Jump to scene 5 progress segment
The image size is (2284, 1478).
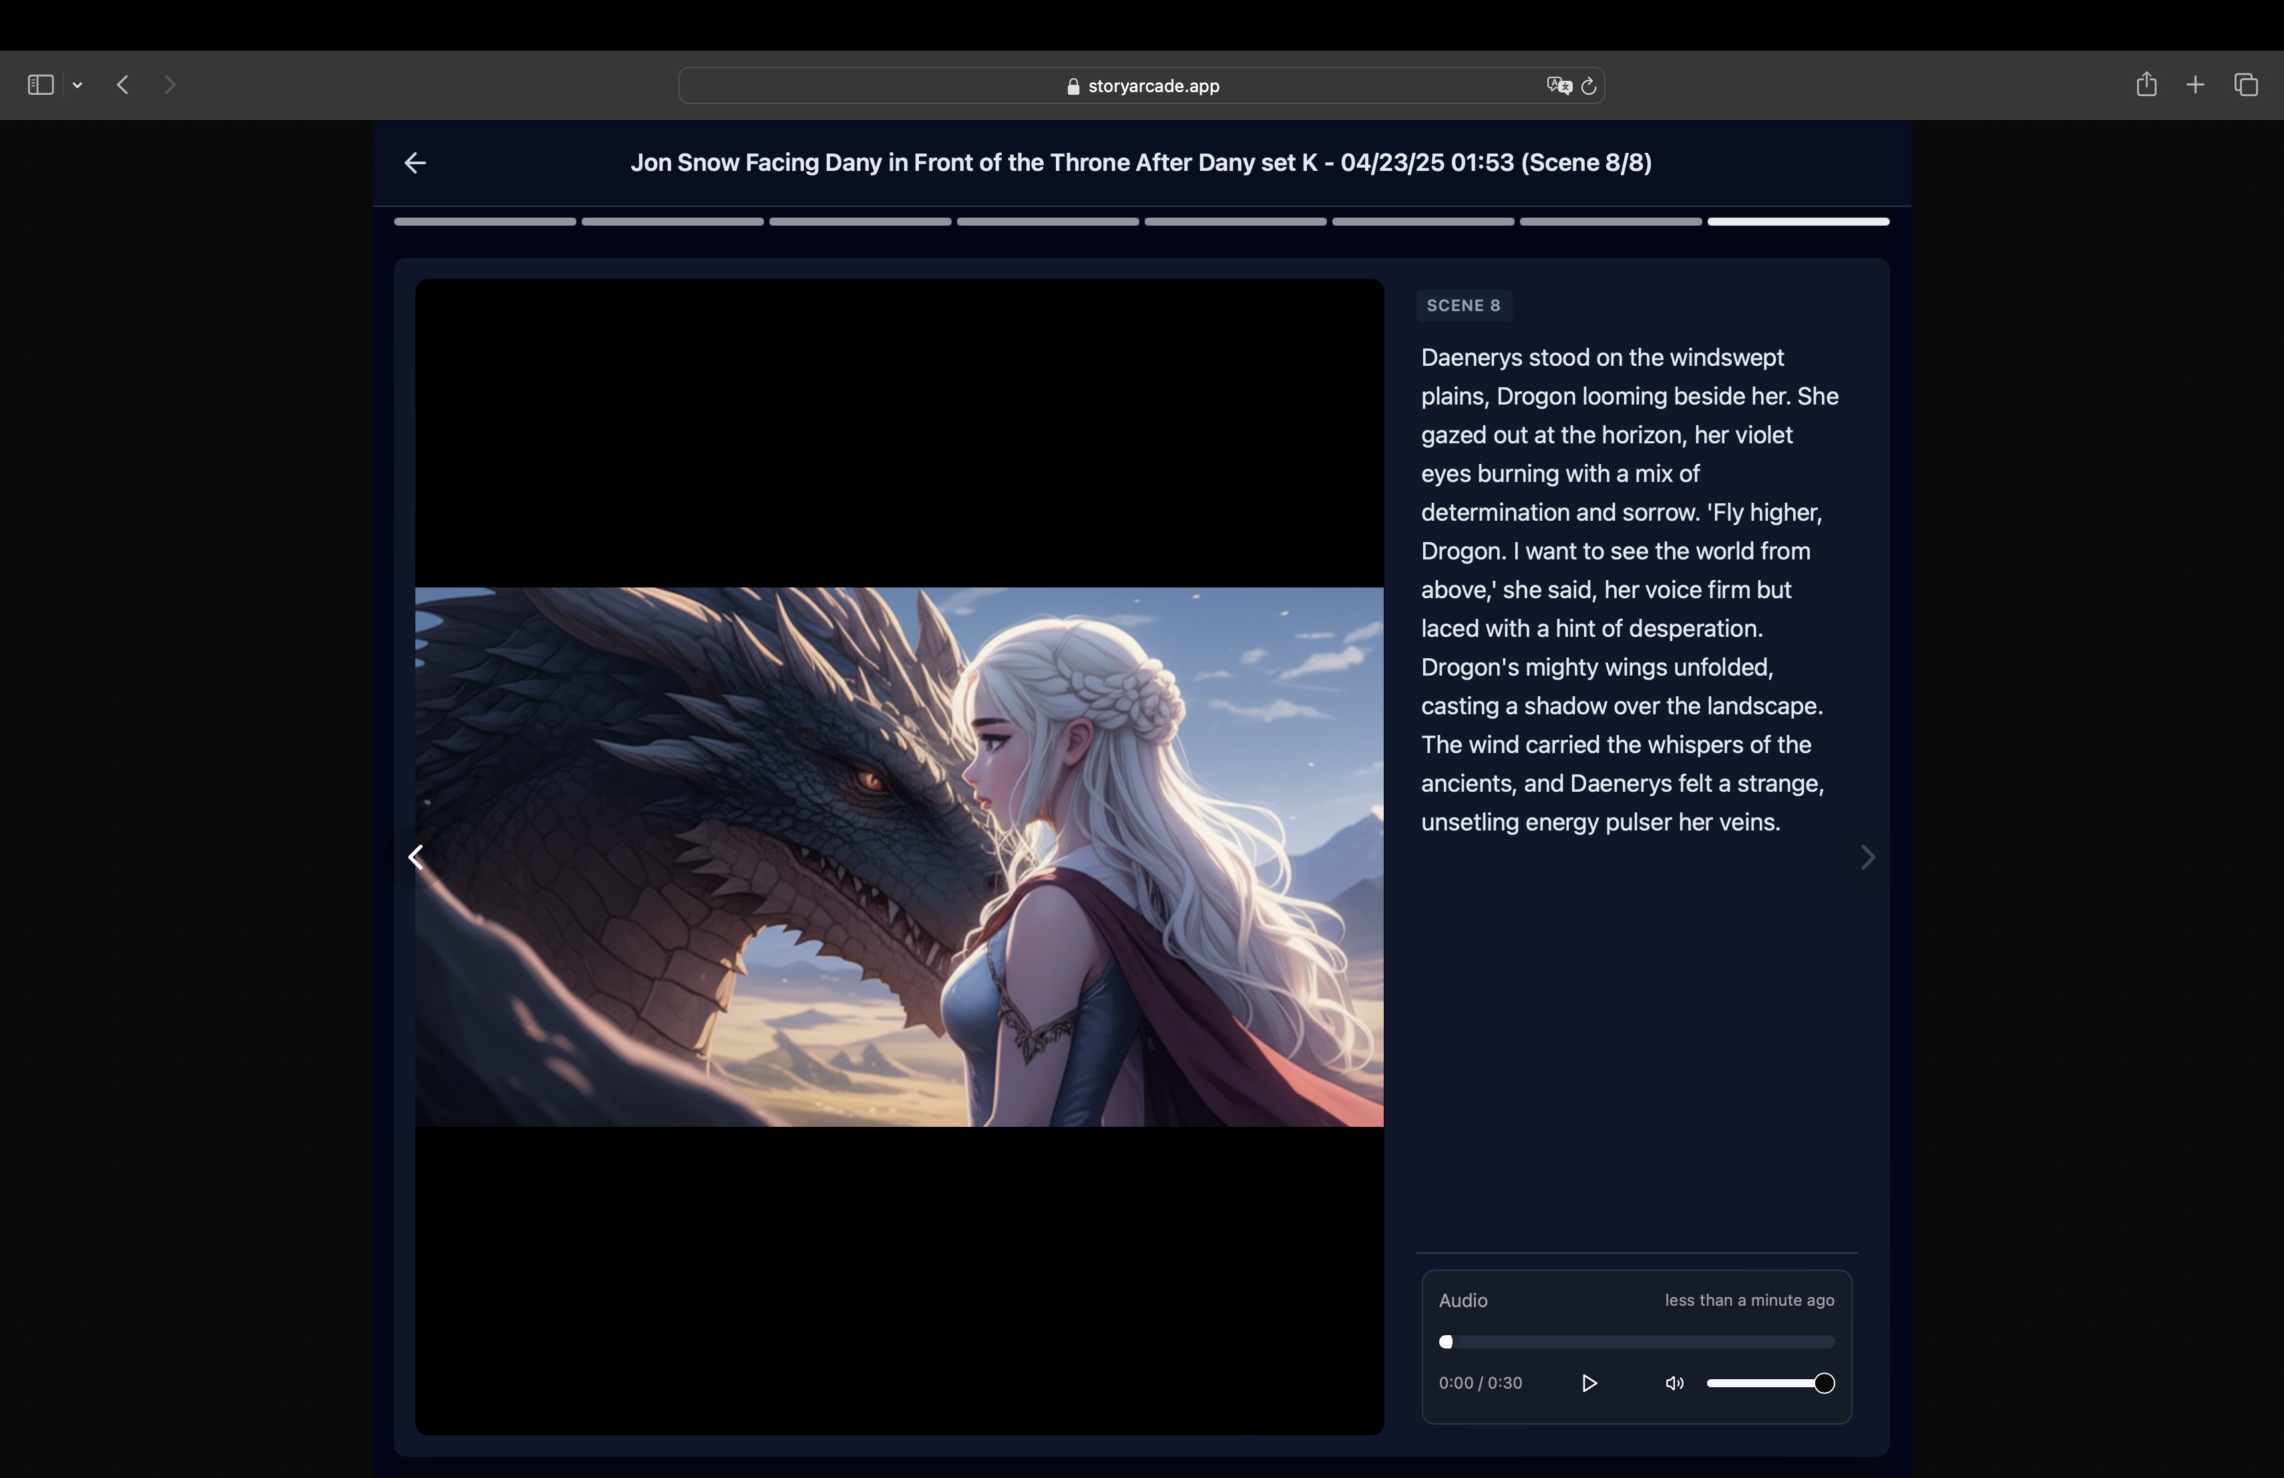coord(1235,222)
